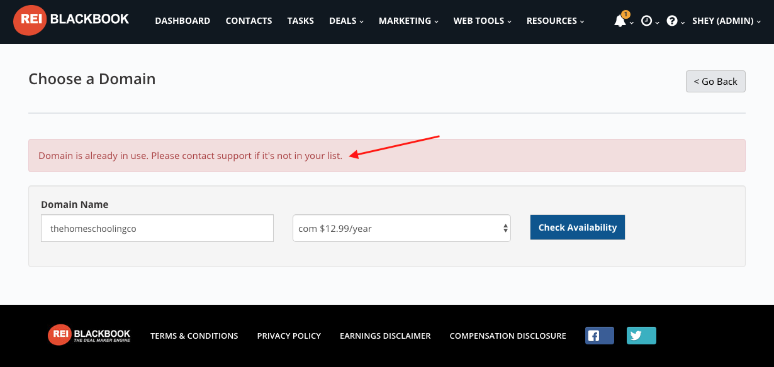The image size is (774, 367).
Task: Click the REI Blackbook logo in header
Action: pos(71,20)
